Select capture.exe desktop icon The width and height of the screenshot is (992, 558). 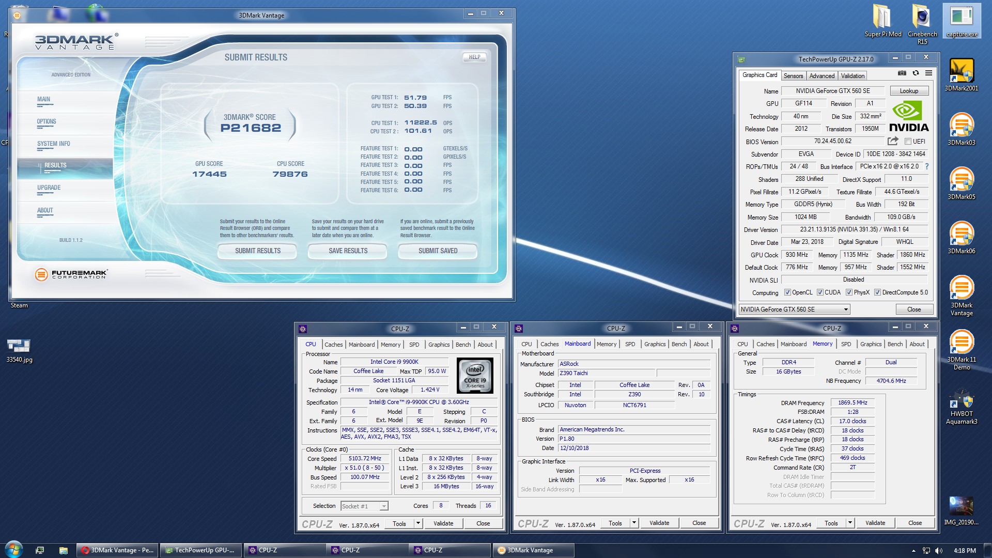[x=962, y=21]
